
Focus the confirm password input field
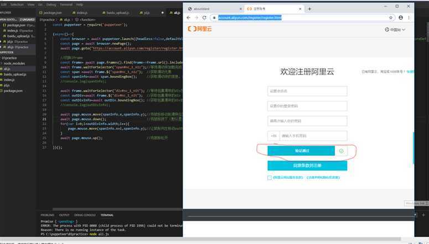pos(307,121)
